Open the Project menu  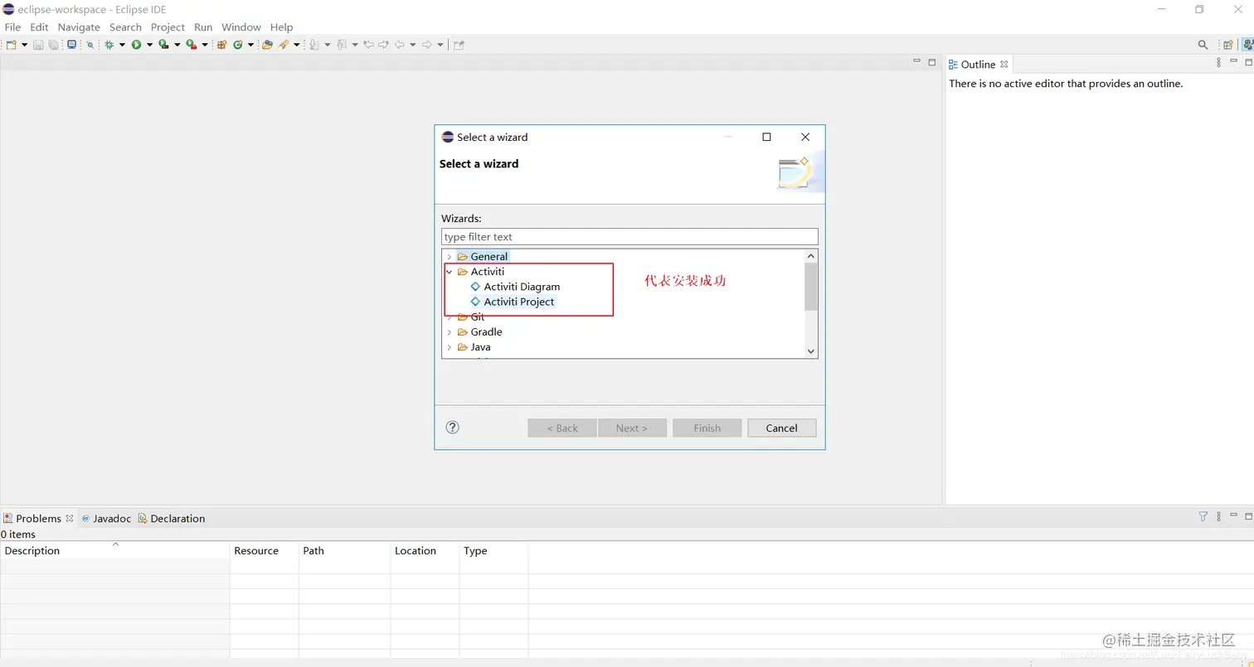(168, 27)
